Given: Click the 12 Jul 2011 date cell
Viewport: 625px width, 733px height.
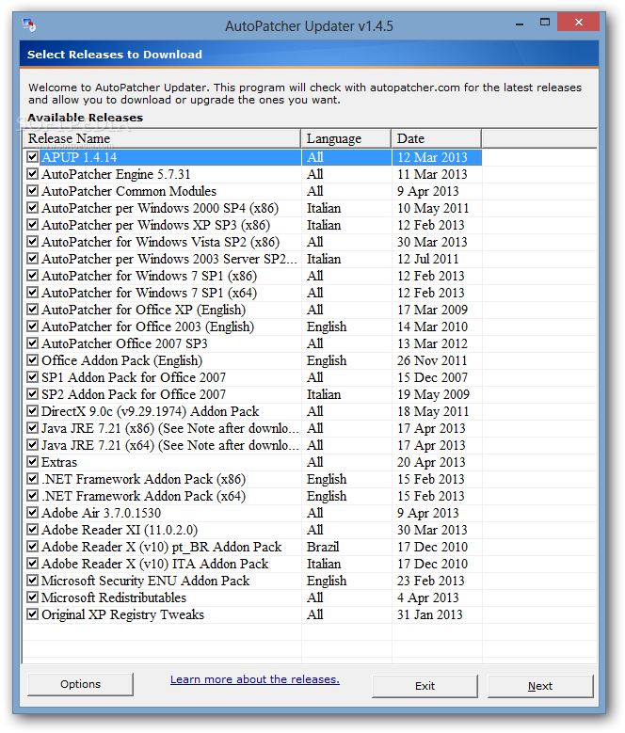Looking at the screenshot, I should [427, 259].
